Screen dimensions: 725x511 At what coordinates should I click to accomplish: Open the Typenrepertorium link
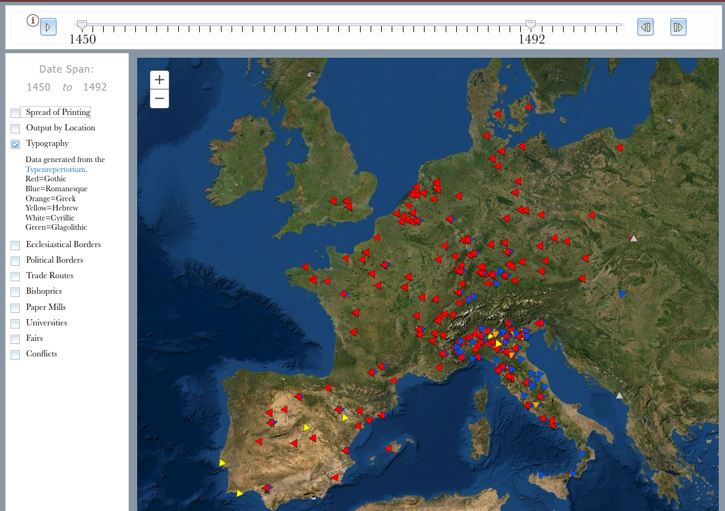pos(55,170)
